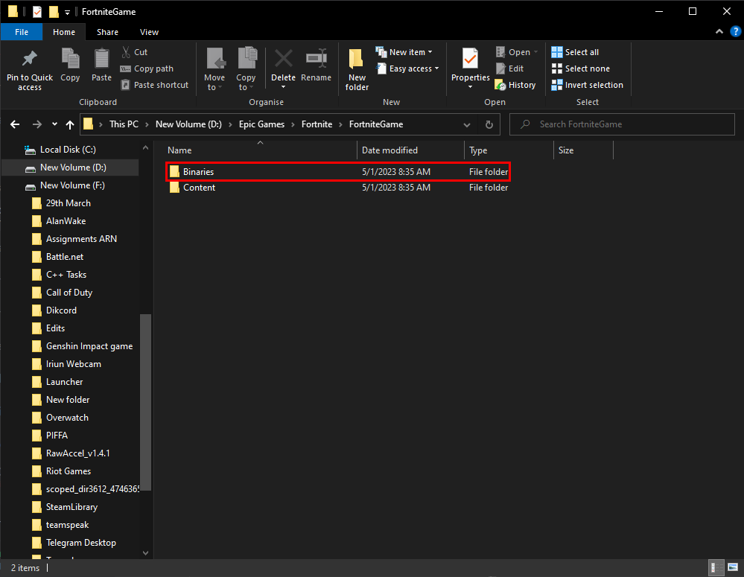Open the recent locations dropdown
Viewport: 744px width, 577px height.
click(x=54, y=124)
